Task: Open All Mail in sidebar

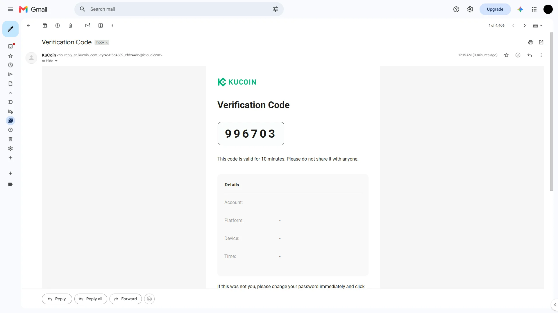Action: click(x=10, y=121)
